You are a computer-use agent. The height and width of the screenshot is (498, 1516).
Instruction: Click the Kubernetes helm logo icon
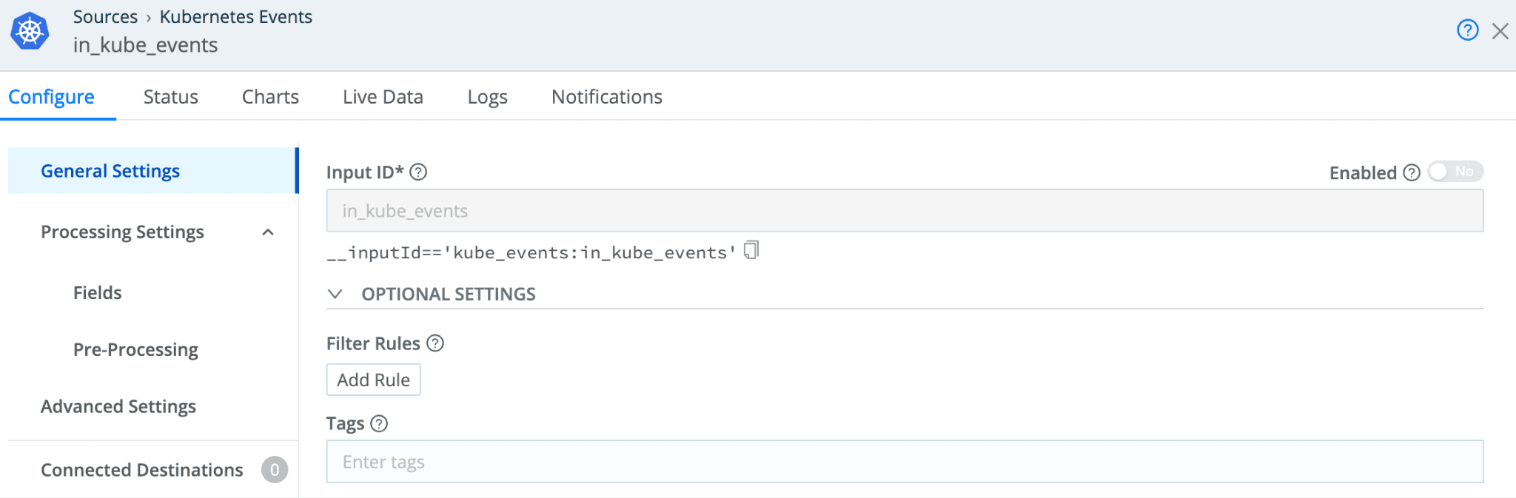coord(30,31)
